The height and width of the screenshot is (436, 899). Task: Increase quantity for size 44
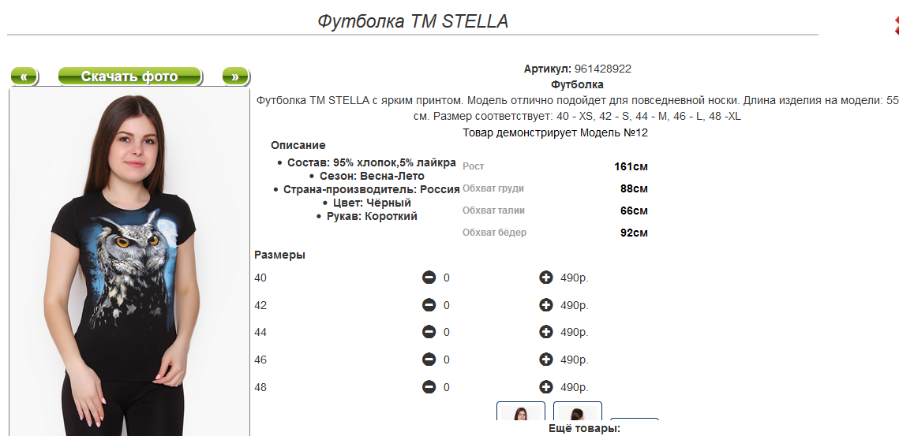pos(546,332)
